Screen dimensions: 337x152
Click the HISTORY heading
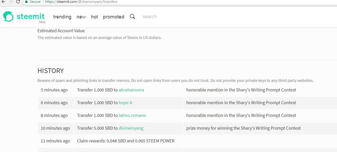point(50,71)
